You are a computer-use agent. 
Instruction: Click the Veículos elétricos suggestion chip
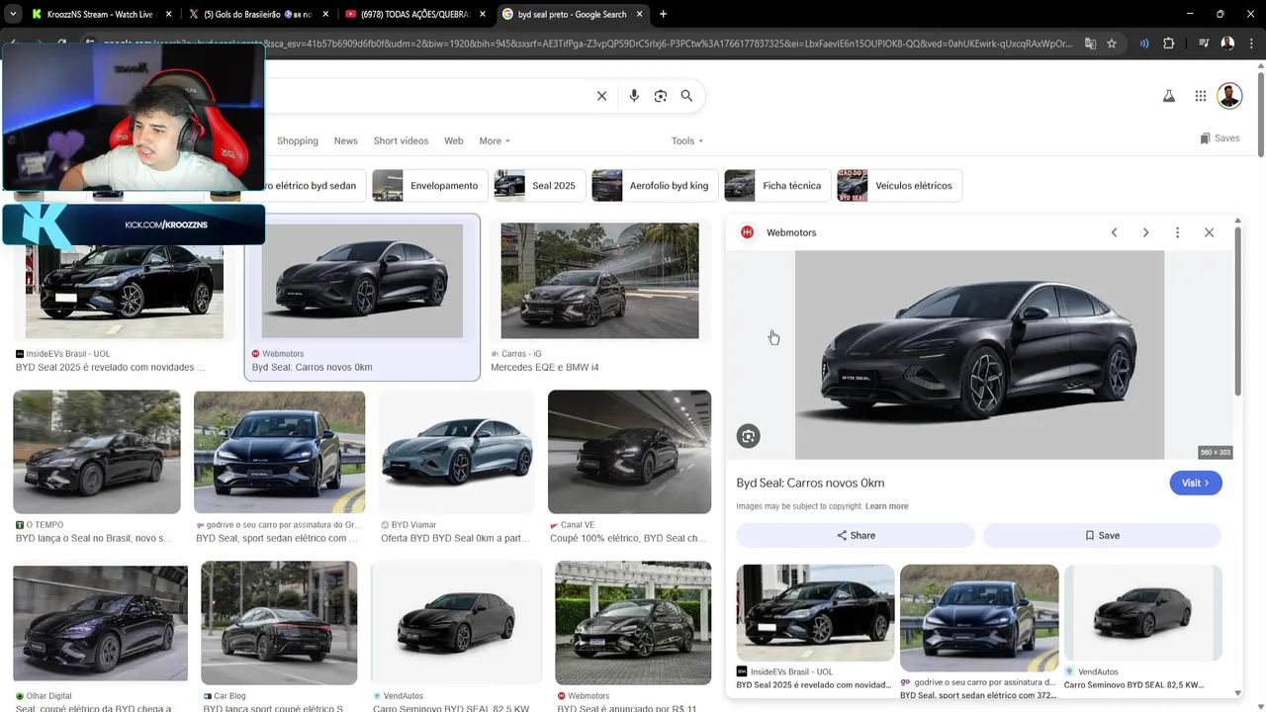point(898,186)
